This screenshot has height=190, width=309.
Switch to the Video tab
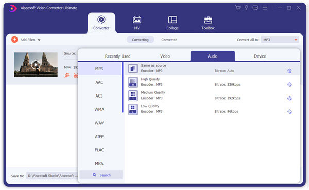coord(165,56)
